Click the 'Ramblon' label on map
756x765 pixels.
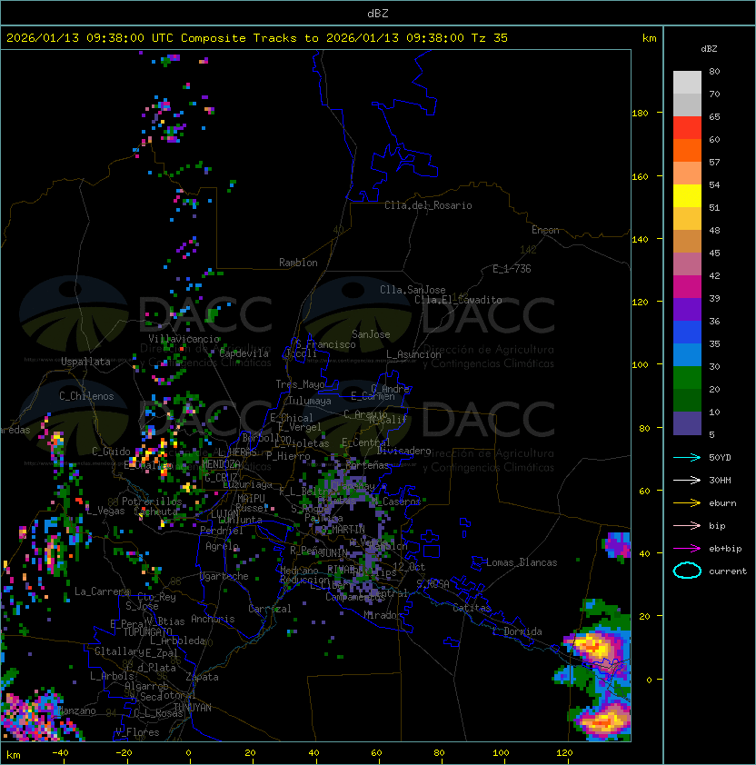point(298,263)
